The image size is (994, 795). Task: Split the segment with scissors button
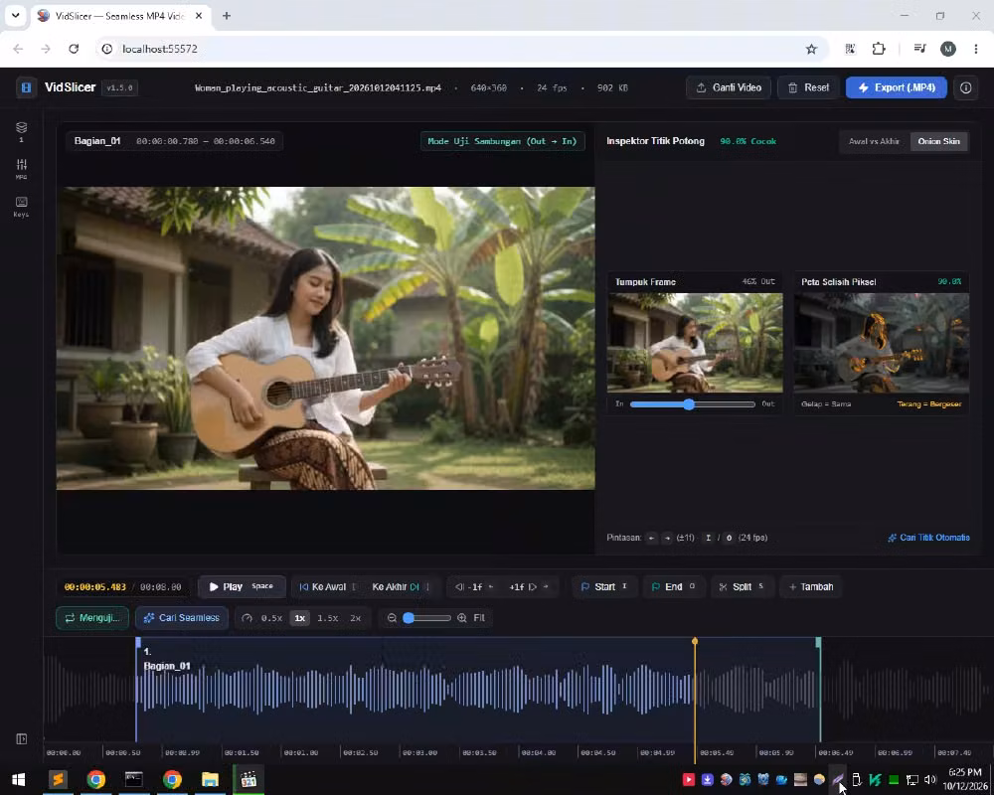(742, 586)
